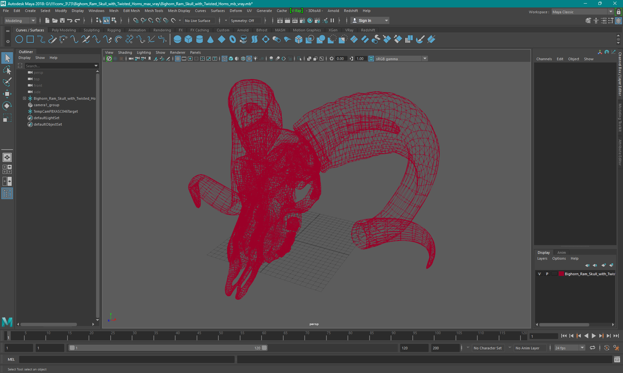Toggle the viewport textured display icon
The image size is (623, 373).
point(249,59)
